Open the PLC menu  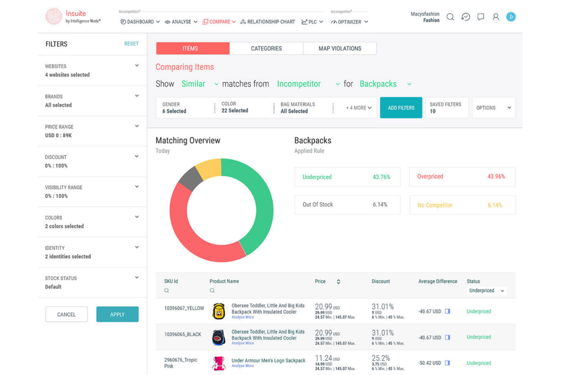click(x=312, y=22)
